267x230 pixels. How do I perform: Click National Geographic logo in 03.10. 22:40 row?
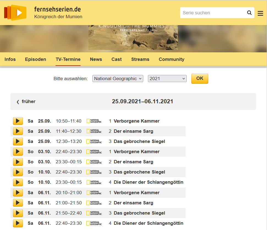click(94, 151)
